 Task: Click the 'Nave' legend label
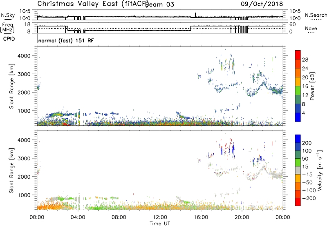pyautogui.click(x=311, y=28)
